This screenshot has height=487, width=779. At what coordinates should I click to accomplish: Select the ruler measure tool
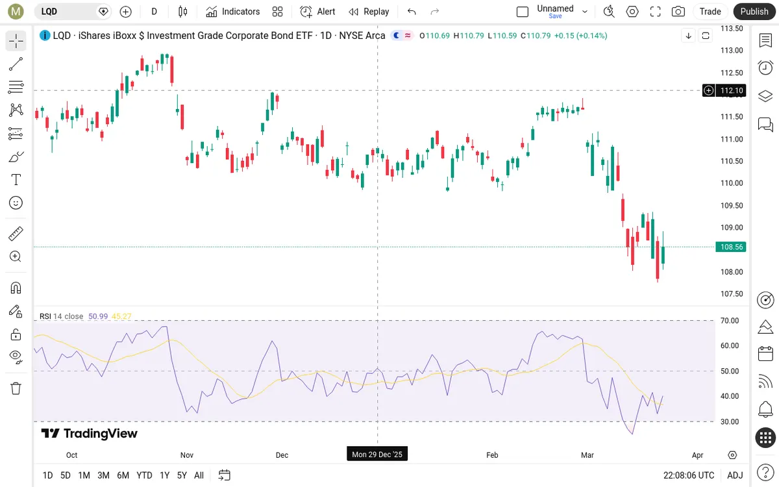click(16, 233)
